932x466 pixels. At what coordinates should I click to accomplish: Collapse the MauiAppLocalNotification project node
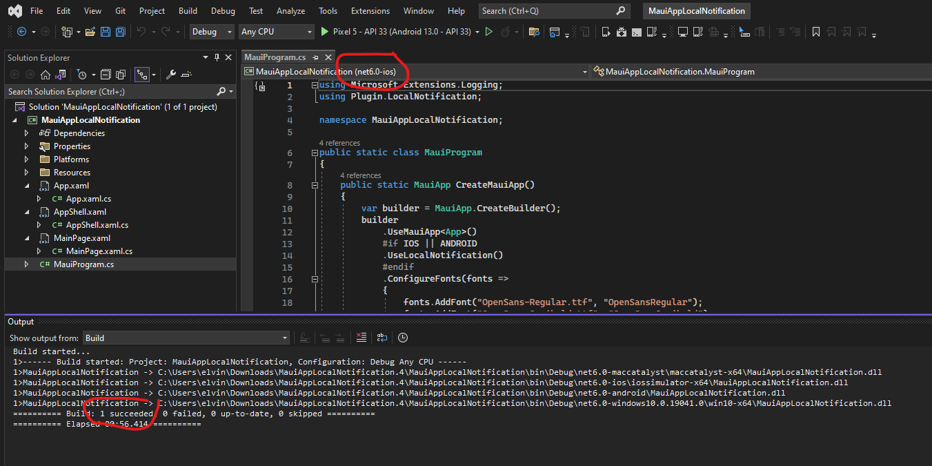(x=16, y=119)
